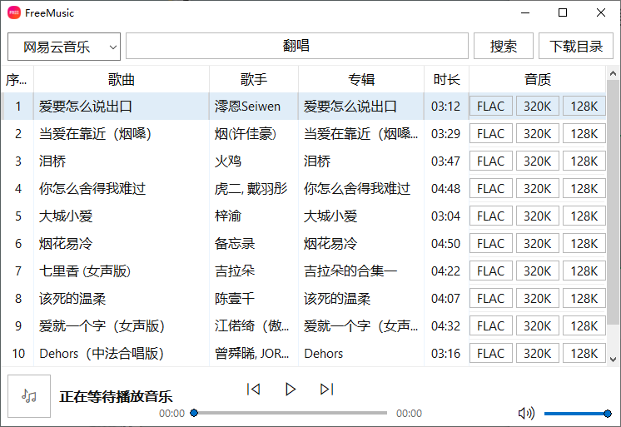
Task: Select song title 该死的温柔
Action: point(72,298)
